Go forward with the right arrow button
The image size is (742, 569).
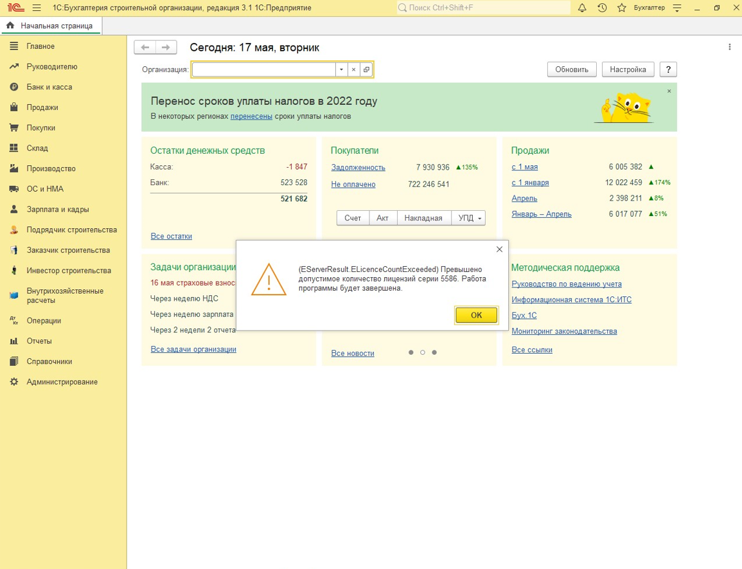point(166,48)
